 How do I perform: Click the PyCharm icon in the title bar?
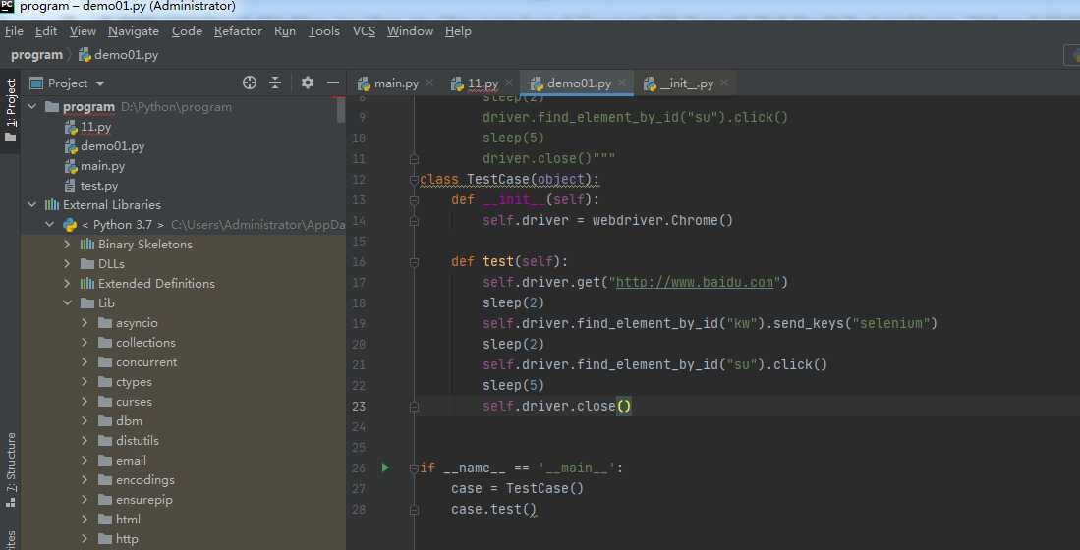[7, 7]
